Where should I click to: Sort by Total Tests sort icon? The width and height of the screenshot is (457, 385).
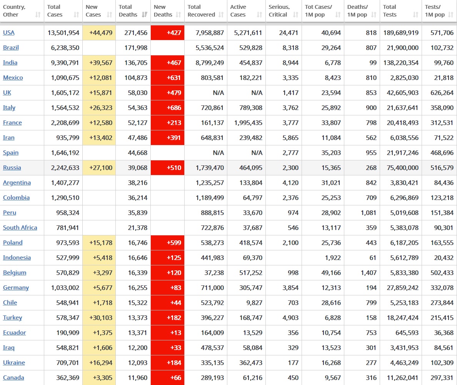pos(416,15)
